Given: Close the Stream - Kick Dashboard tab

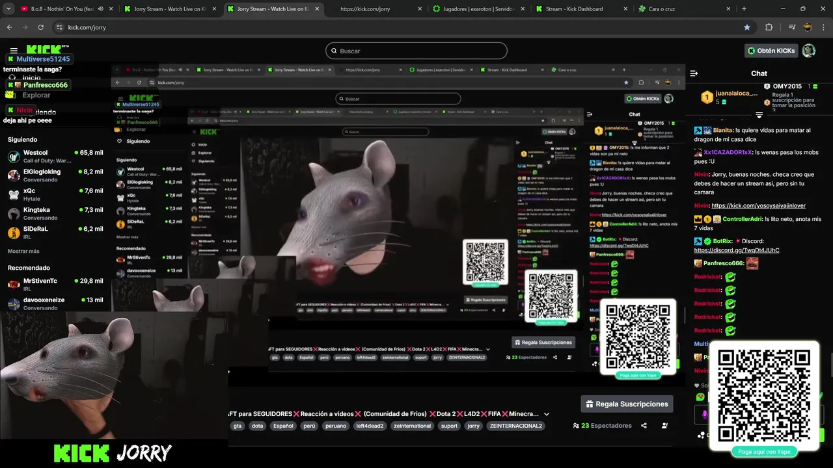Looking at the screenshot, I should pos(625,9).
